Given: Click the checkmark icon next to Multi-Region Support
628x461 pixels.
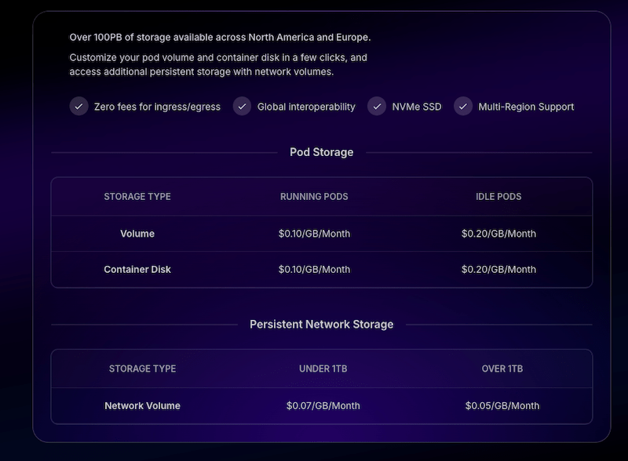Looking at the screenshot, I should point(463,107).
